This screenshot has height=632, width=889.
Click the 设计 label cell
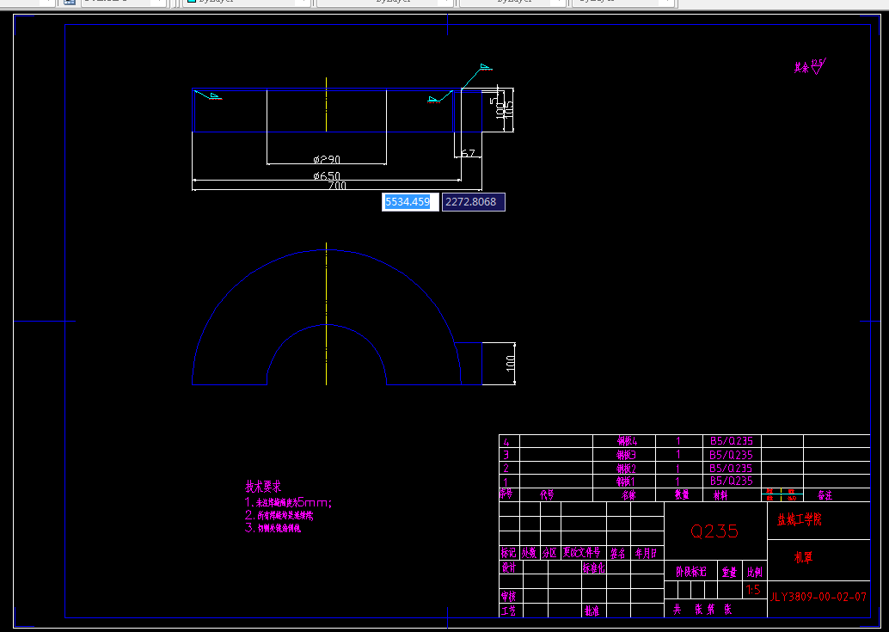pos(509,568)
